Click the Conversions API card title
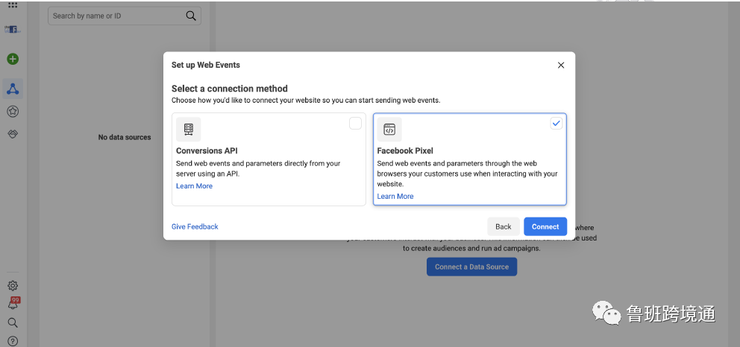Image resolution: width=740 pixels, height=347 pixels. 207,151
